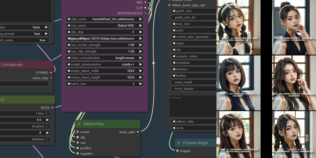
Task: Increase lora_clip_strength with right arrow
Action: (x=141, y=52)
